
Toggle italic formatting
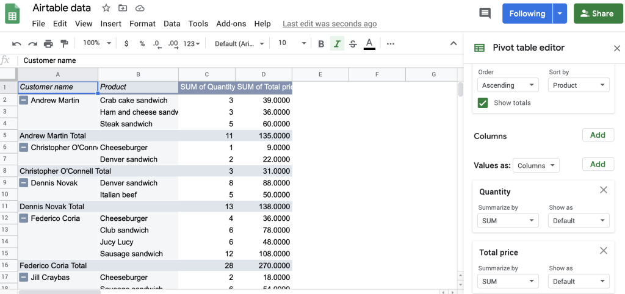337,43
